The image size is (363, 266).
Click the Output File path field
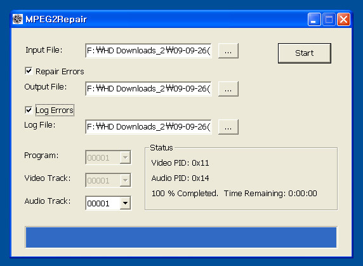[x=148, y=89]
